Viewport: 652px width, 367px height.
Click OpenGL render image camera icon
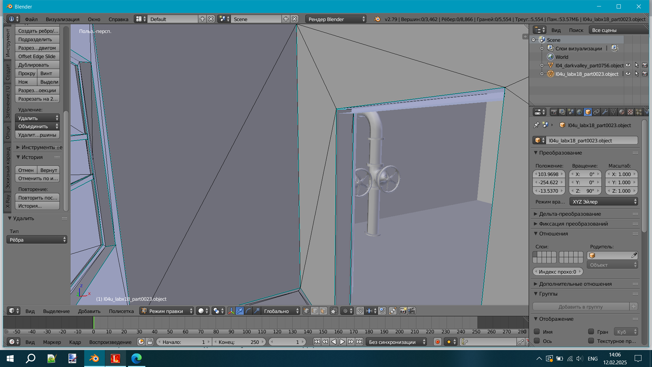point(403,311)
